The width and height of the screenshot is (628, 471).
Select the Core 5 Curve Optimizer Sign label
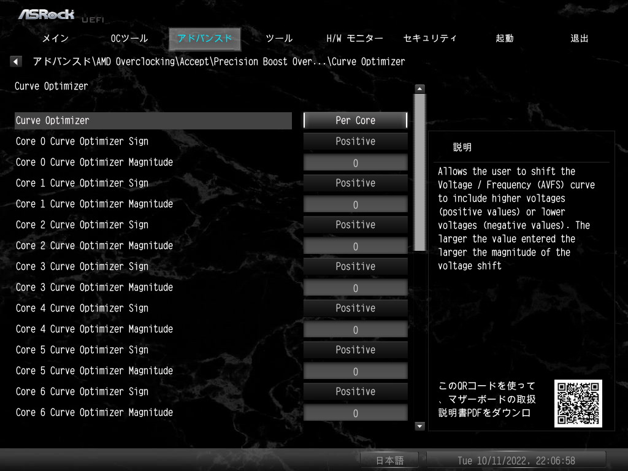82,350
